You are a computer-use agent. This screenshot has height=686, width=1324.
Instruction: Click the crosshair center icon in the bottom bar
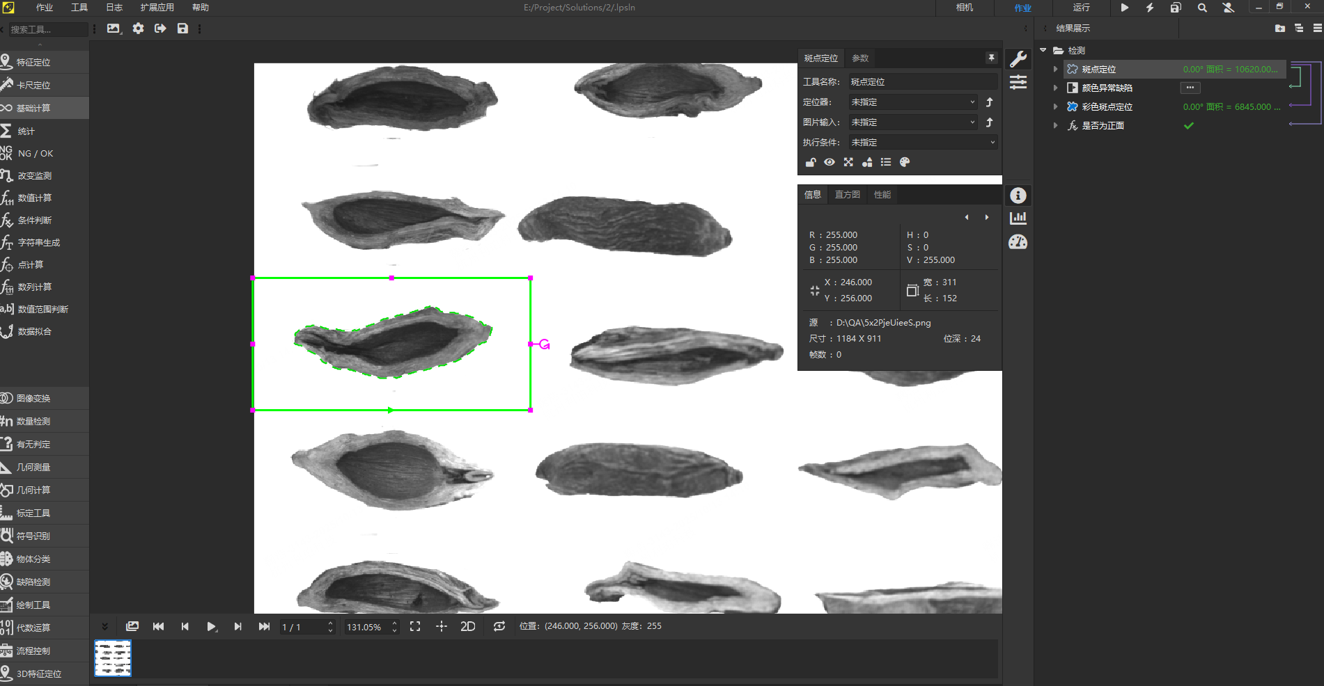click(x=442, y=626)
